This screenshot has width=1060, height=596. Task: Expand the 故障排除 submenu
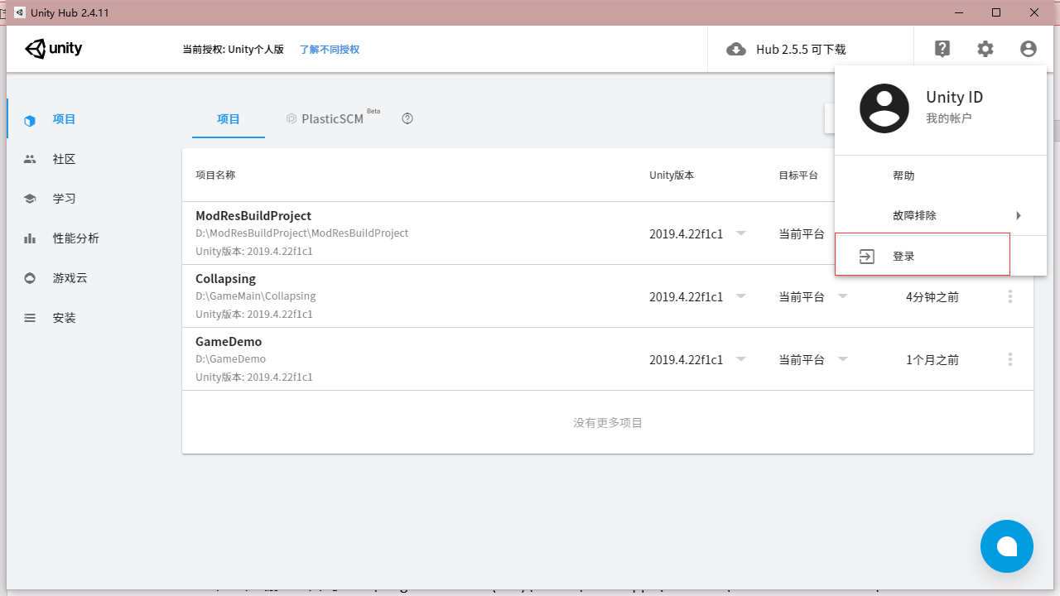click(941, 215)
